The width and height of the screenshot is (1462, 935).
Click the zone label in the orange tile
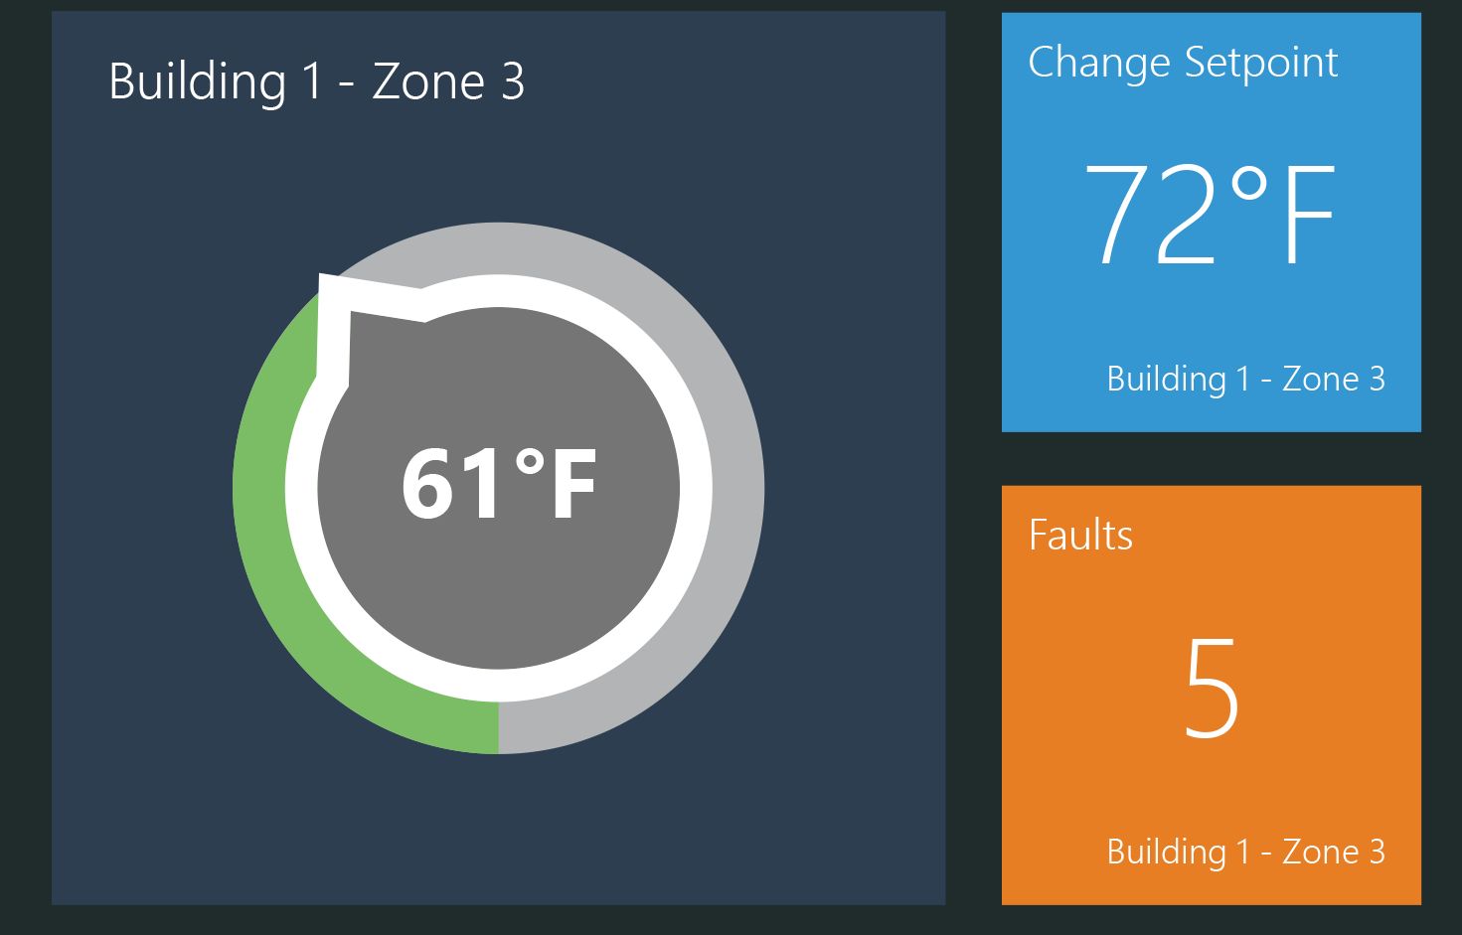coord(1245,853)
